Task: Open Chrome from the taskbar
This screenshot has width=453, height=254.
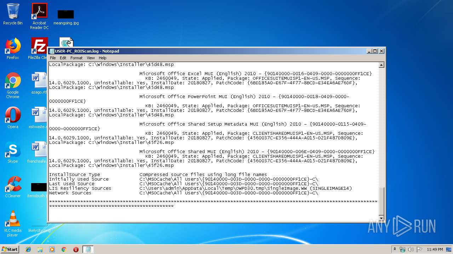Action: tap(64, 249)
